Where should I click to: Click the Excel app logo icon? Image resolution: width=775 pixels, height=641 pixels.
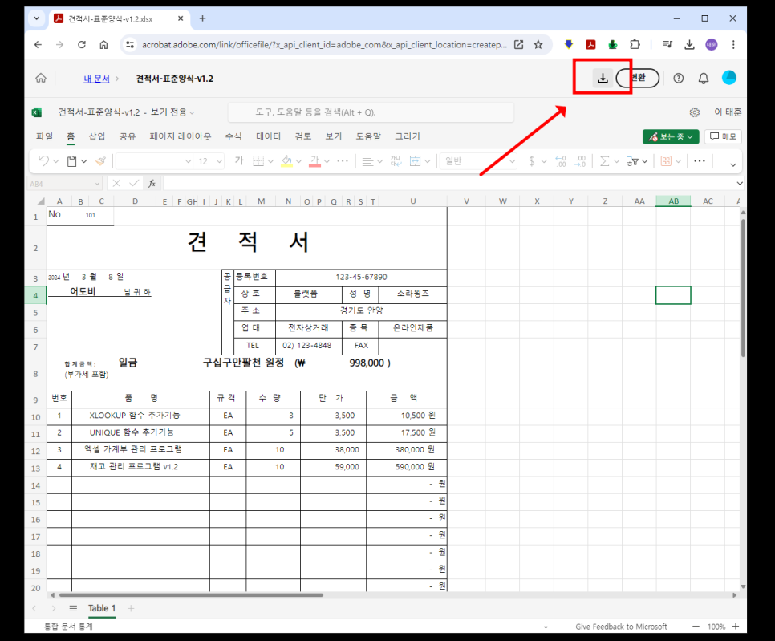(x=37, y=112)
